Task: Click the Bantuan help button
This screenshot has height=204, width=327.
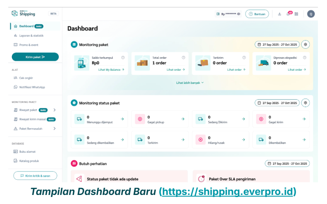Action: 257,14
